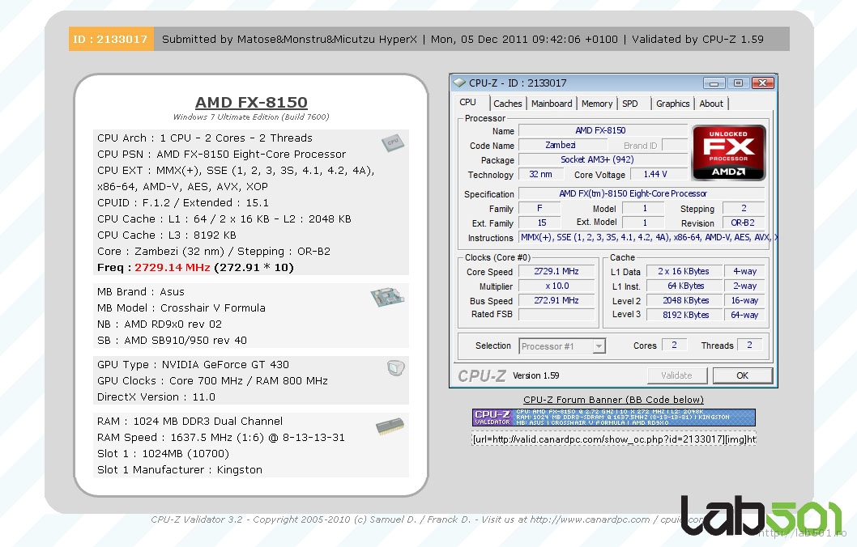Image resolution: width=857 pixels, height=547 pixels.
Task: Click the CPU chip icon in specs panel
Action: coord(393,142)
